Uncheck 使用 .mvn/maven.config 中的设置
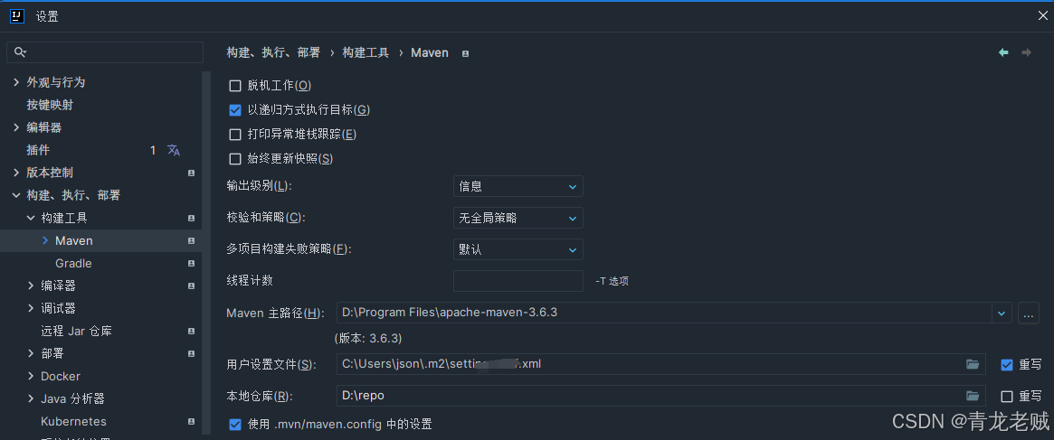The height and width of the screenshot is (440, 1054). click(x=235, y=425)
